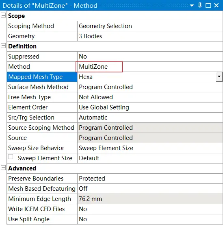223x242 pixels.
Task: Click Free Mesh Type Not Allowed value
Action: (150, 97)
